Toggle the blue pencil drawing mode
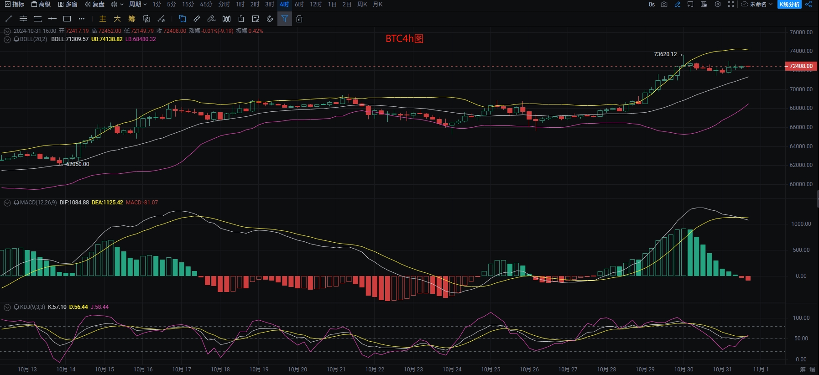819x375 pixels. tap(678, 4)
